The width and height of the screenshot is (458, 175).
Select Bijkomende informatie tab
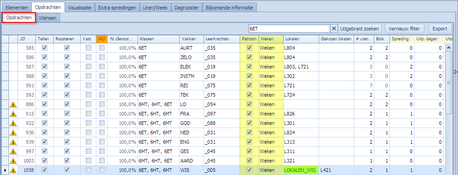[229, 8]
